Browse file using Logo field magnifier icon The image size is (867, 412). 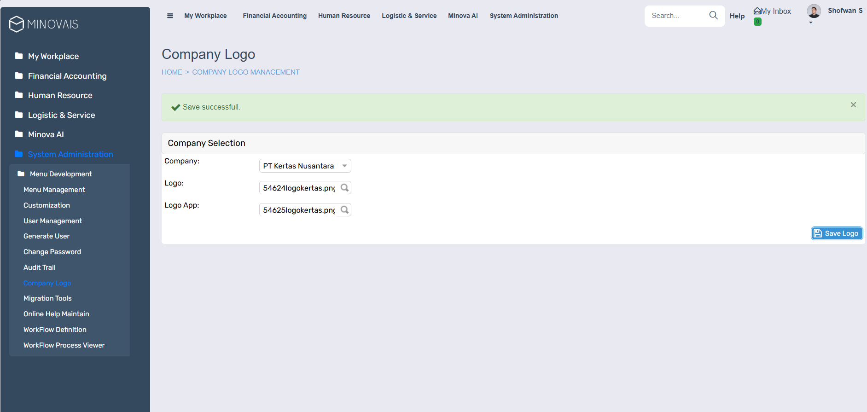(344, 188)
